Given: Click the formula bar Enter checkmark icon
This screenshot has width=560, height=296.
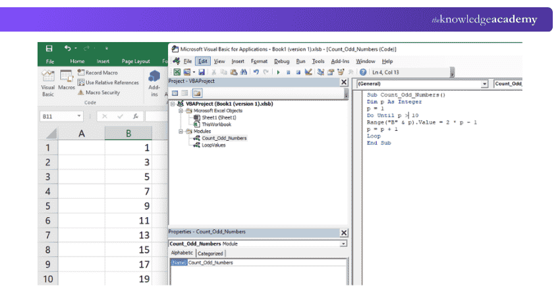Looking at the screenshot, I should point(120,116).
